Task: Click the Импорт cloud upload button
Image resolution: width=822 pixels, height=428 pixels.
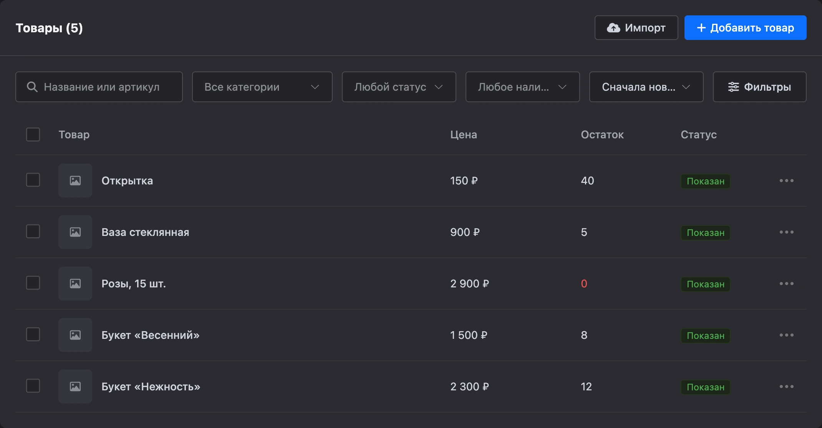Action: (x=636, y=28)
